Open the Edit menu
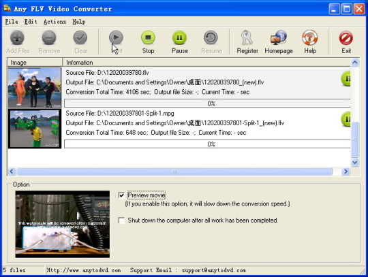The width and height of the screenshot is (368, 277). coord(31,22)
